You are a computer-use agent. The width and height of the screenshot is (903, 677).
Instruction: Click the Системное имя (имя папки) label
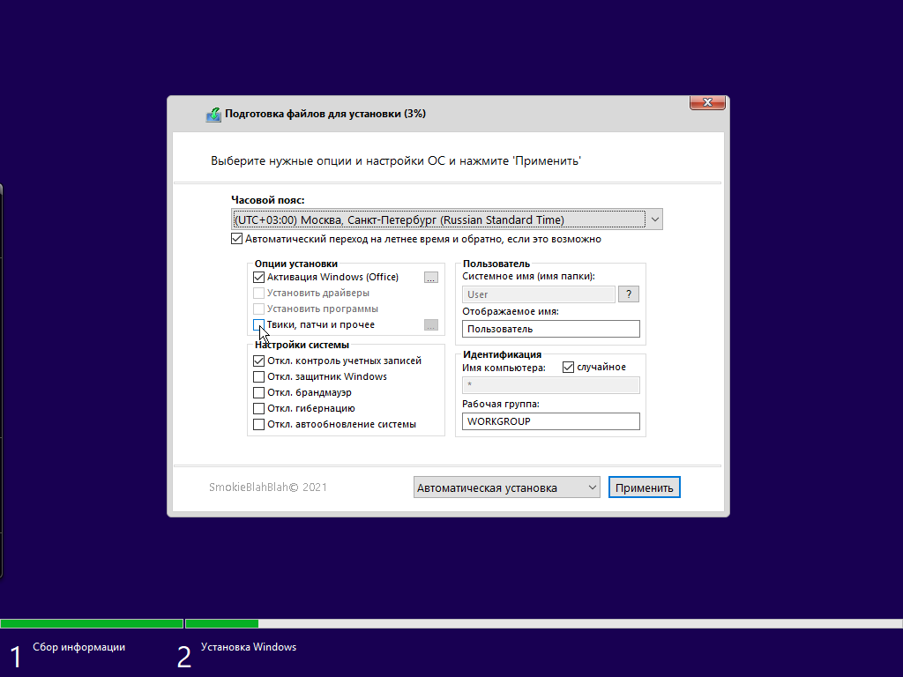pos(529,276)
